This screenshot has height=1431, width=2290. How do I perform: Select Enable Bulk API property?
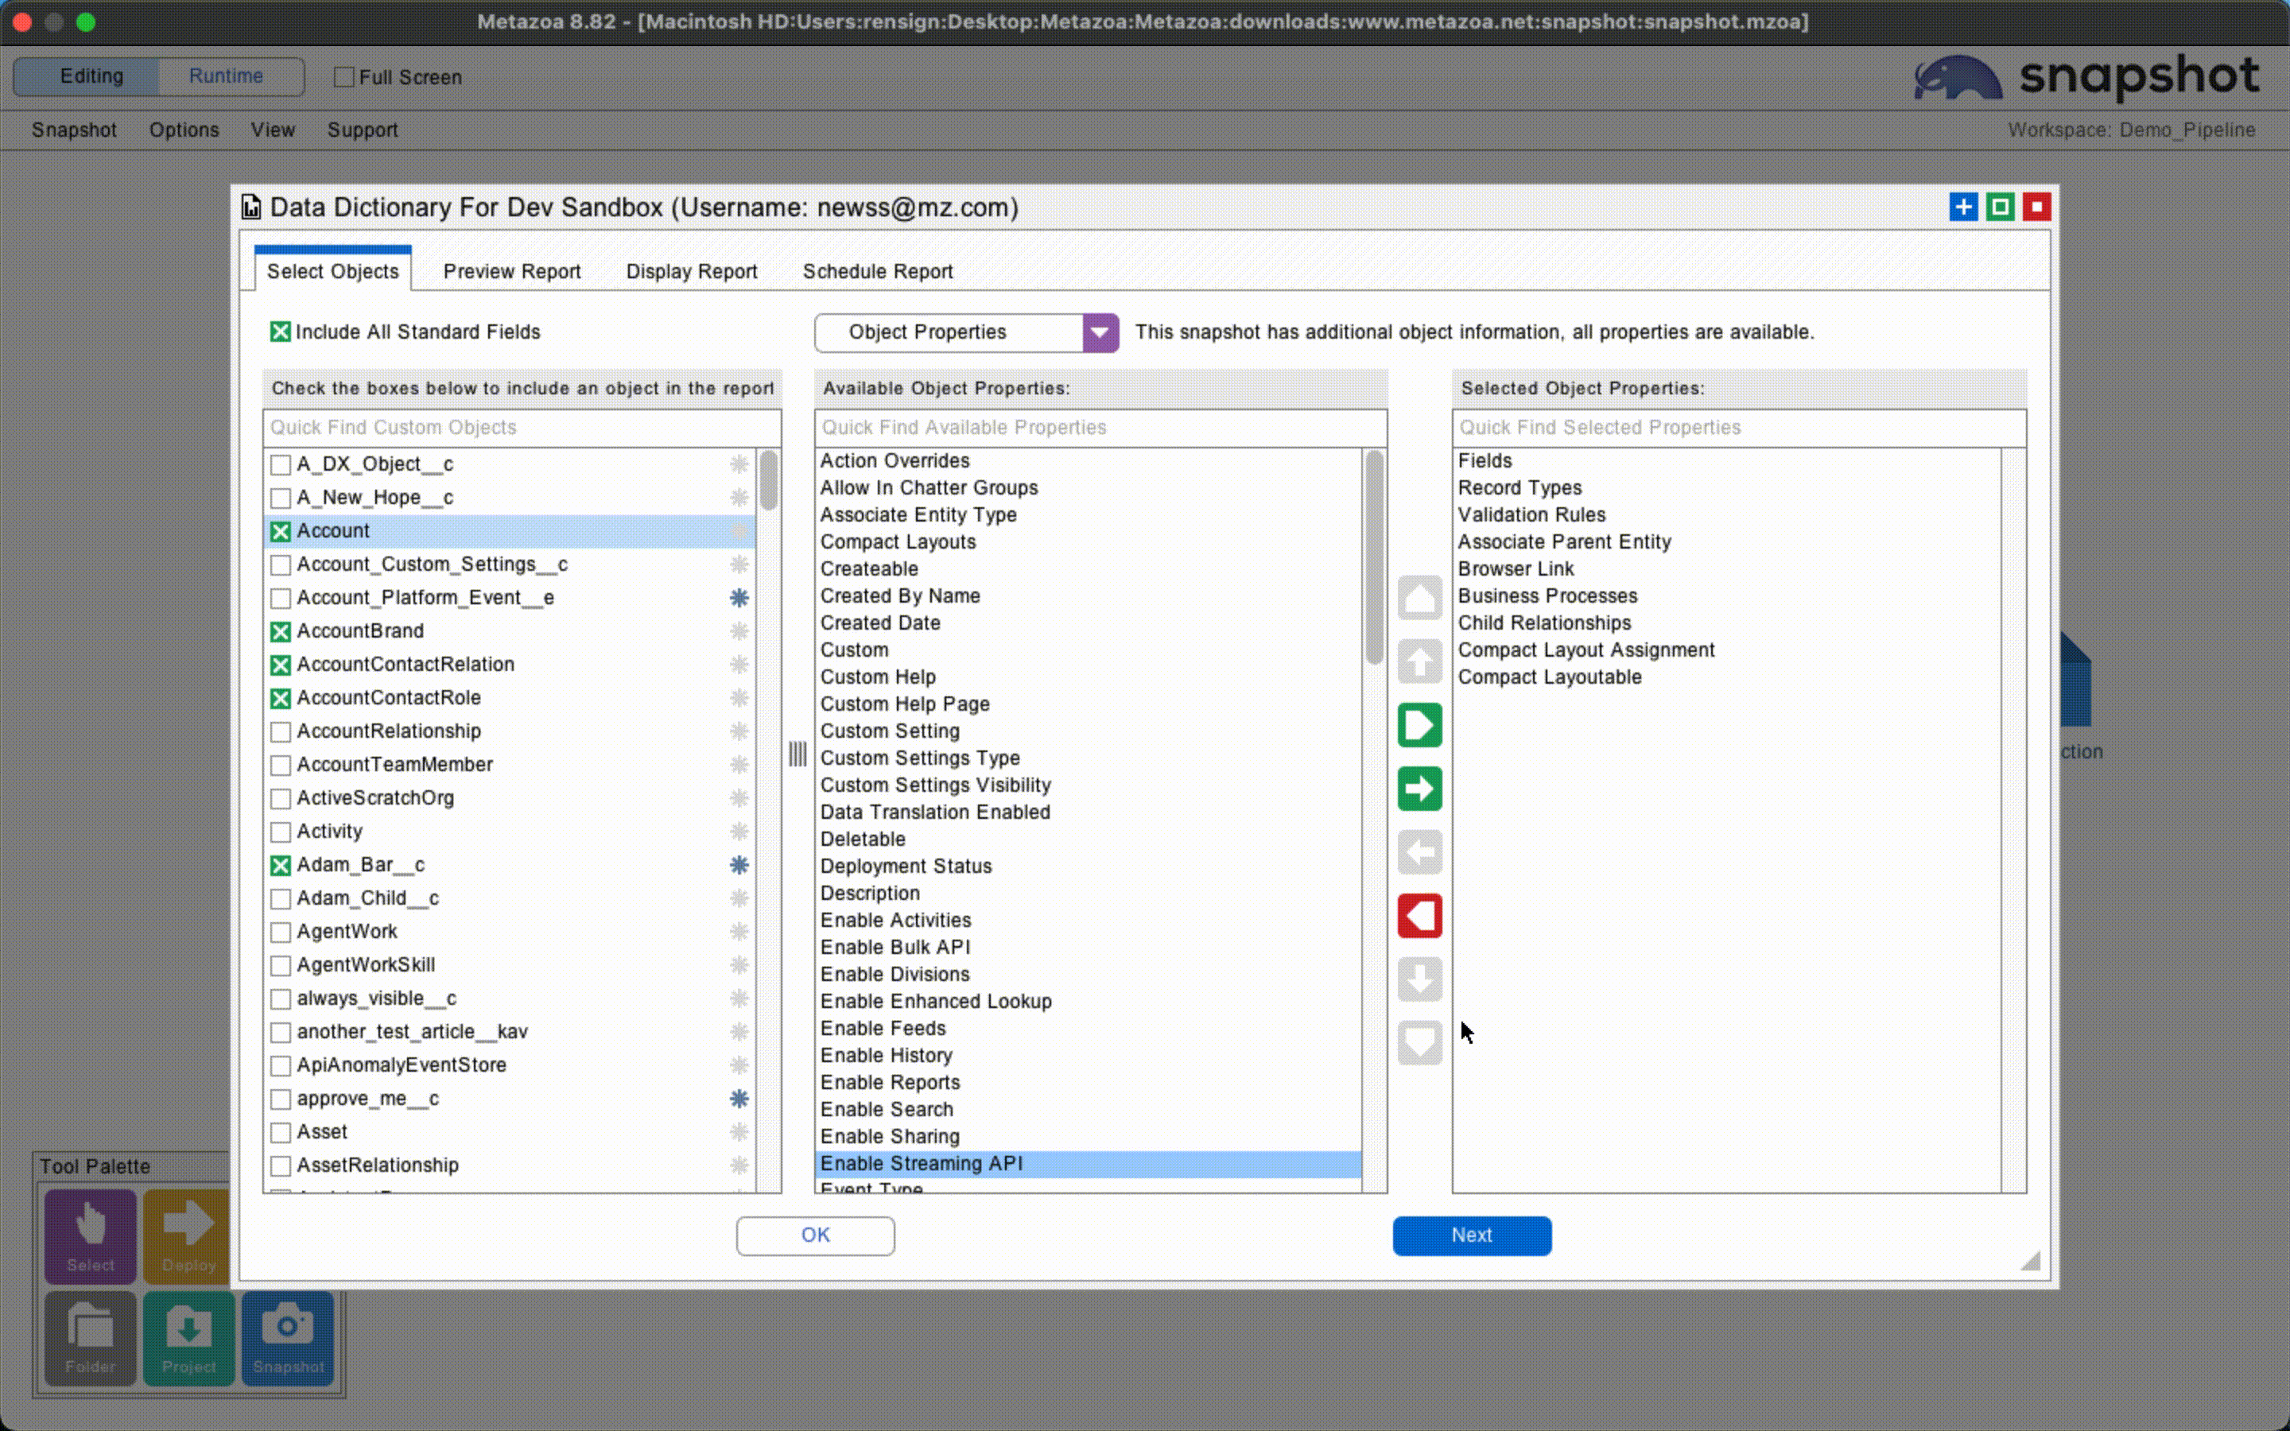1089,948
